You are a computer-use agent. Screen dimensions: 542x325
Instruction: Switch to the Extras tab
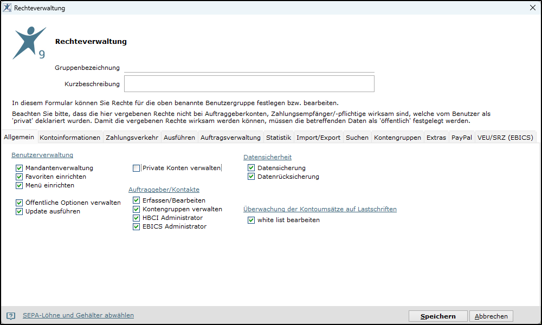pos(436,138)
